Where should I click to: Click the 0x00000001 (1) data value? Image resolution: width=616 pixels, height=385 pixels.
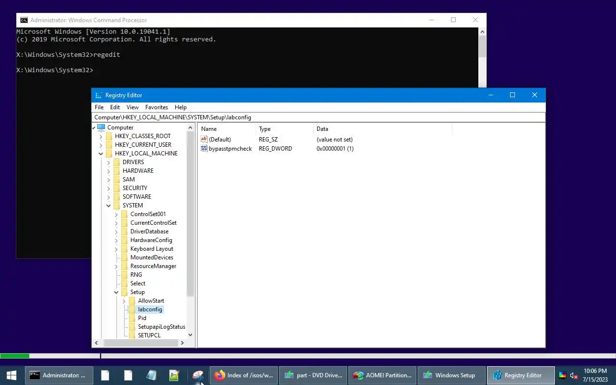coord(335,149)
